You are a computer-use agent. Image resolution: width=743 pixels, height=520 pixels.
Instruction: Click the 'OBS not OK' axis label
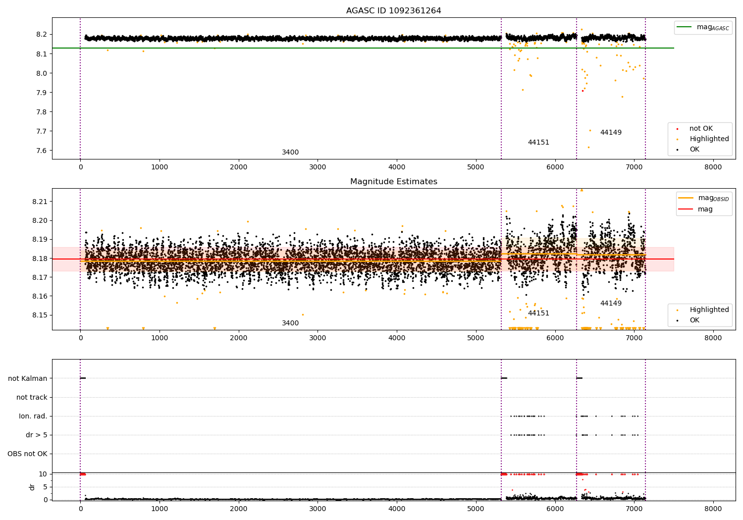[x=27, y=454]
